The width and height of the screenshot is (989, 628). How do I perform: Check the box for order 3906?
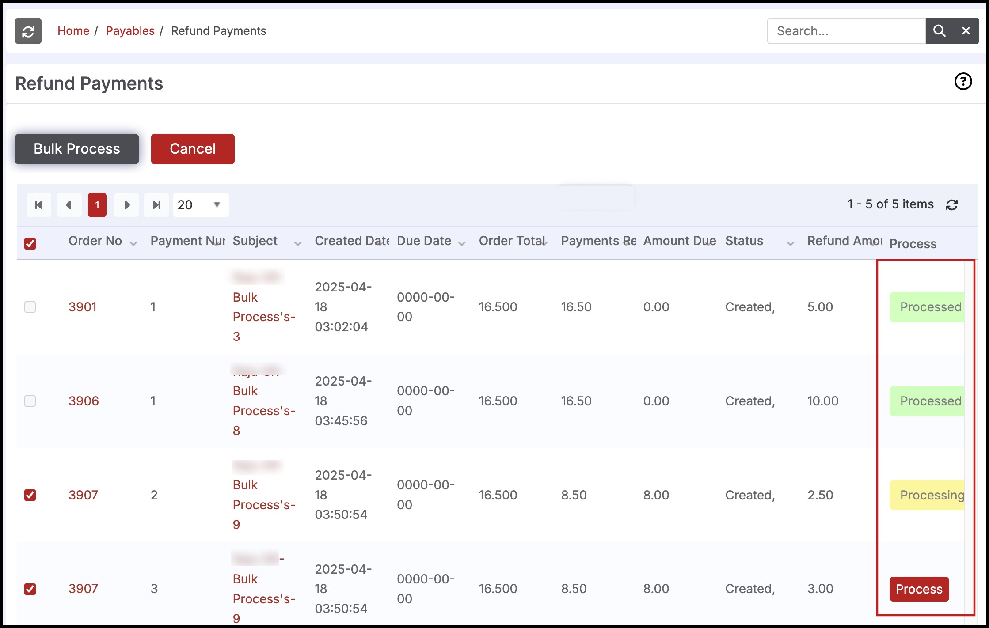pos(30,401)
